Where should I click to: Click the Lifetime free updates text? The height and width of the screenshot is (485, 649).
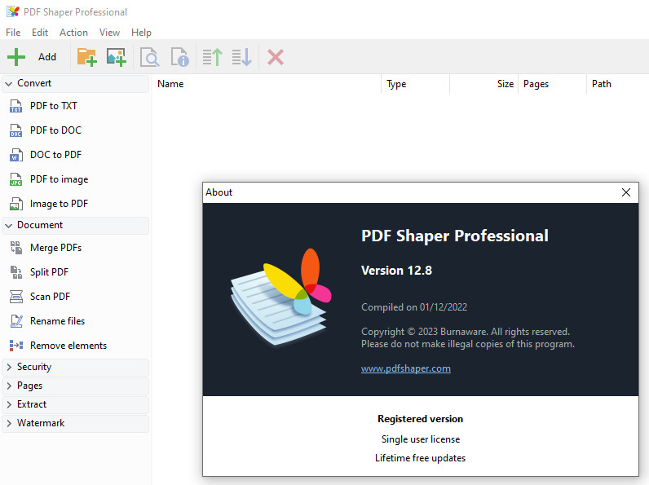pos(420,458)
